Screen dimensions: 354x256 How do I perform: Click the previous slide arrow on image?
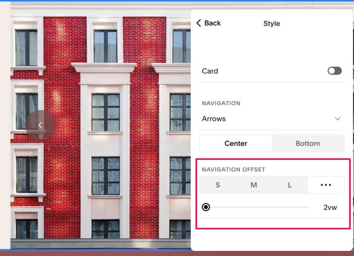(x=40, y=125)
